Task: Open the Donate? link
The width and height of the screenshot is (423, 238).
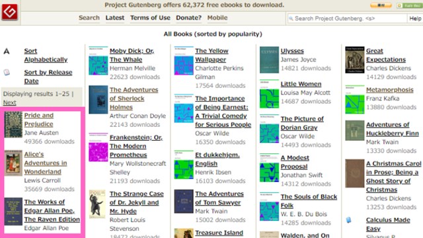Action: pos(188,18)
